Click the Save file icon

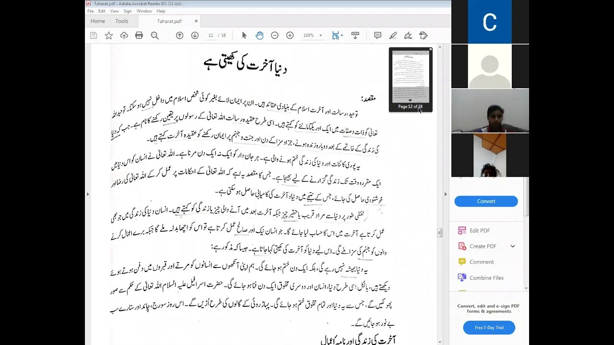click(94, 35)
